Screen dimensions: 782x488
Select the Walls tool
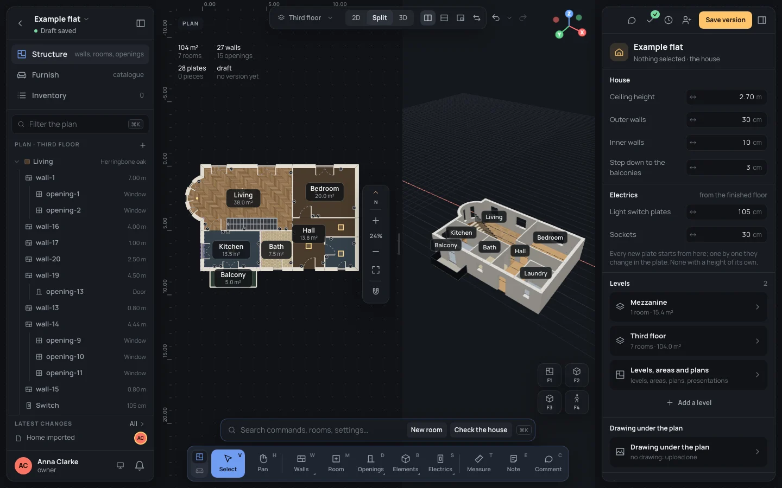[301, 463]
